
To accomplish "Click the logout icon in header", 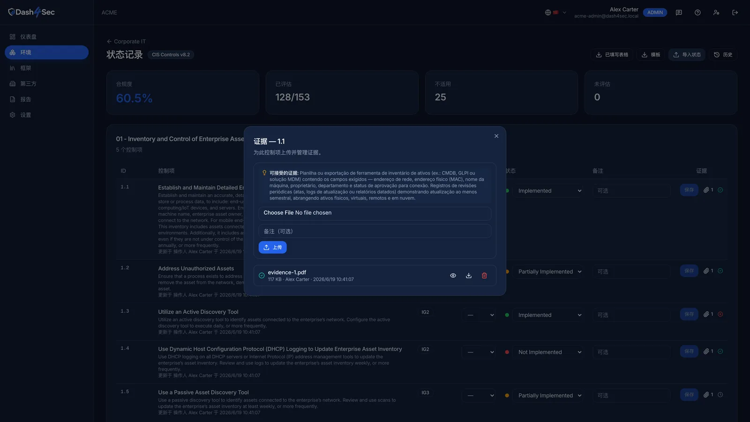I will 735,13.
